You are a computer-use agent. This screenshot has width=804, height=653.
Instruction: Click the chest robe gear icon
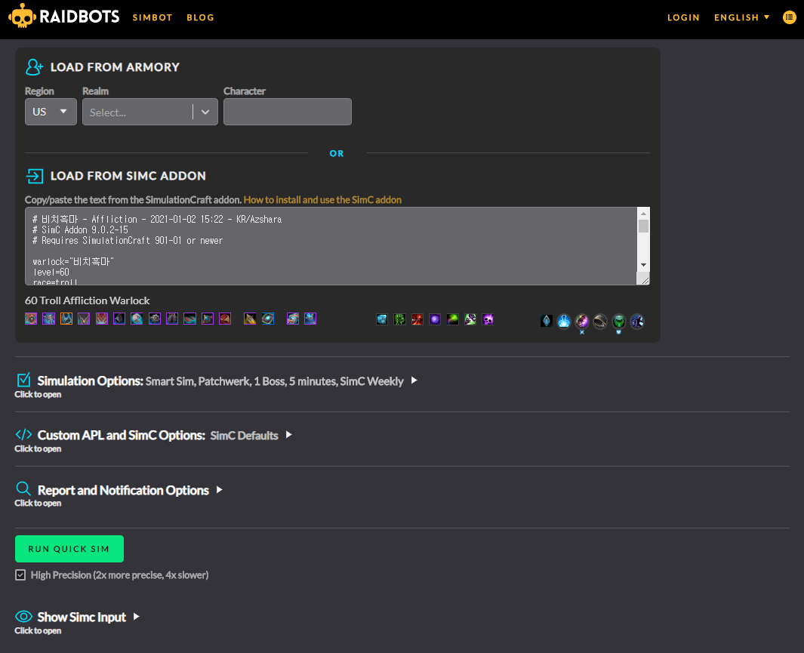(x=101, y=319)
